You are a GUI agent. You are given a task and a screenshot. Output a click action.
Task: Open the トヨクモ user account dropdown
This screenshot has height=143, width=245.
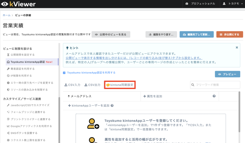coord(233,4)
